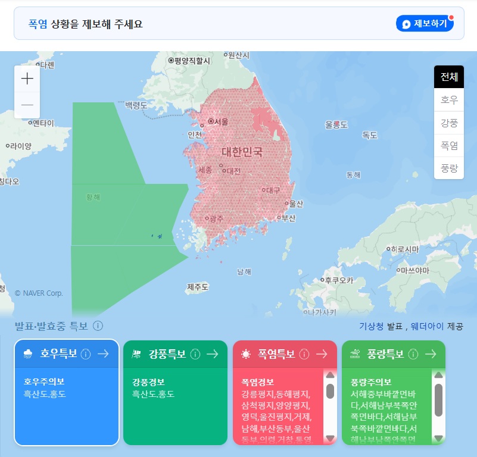477x457 pixels.
Task: Toggle the 강풍 map filter
Action: point(449,123)
